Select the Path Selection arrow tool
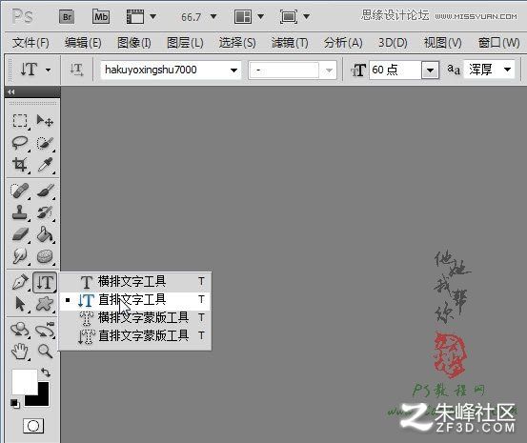Screen dimensions: 527x443 (20, 304)
